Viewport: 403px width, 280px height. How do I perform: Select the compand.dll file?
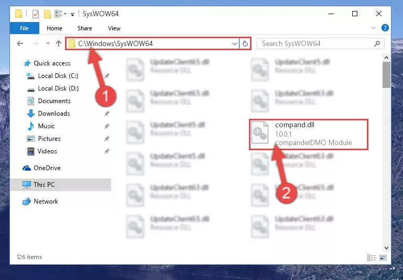click(309, 134)
